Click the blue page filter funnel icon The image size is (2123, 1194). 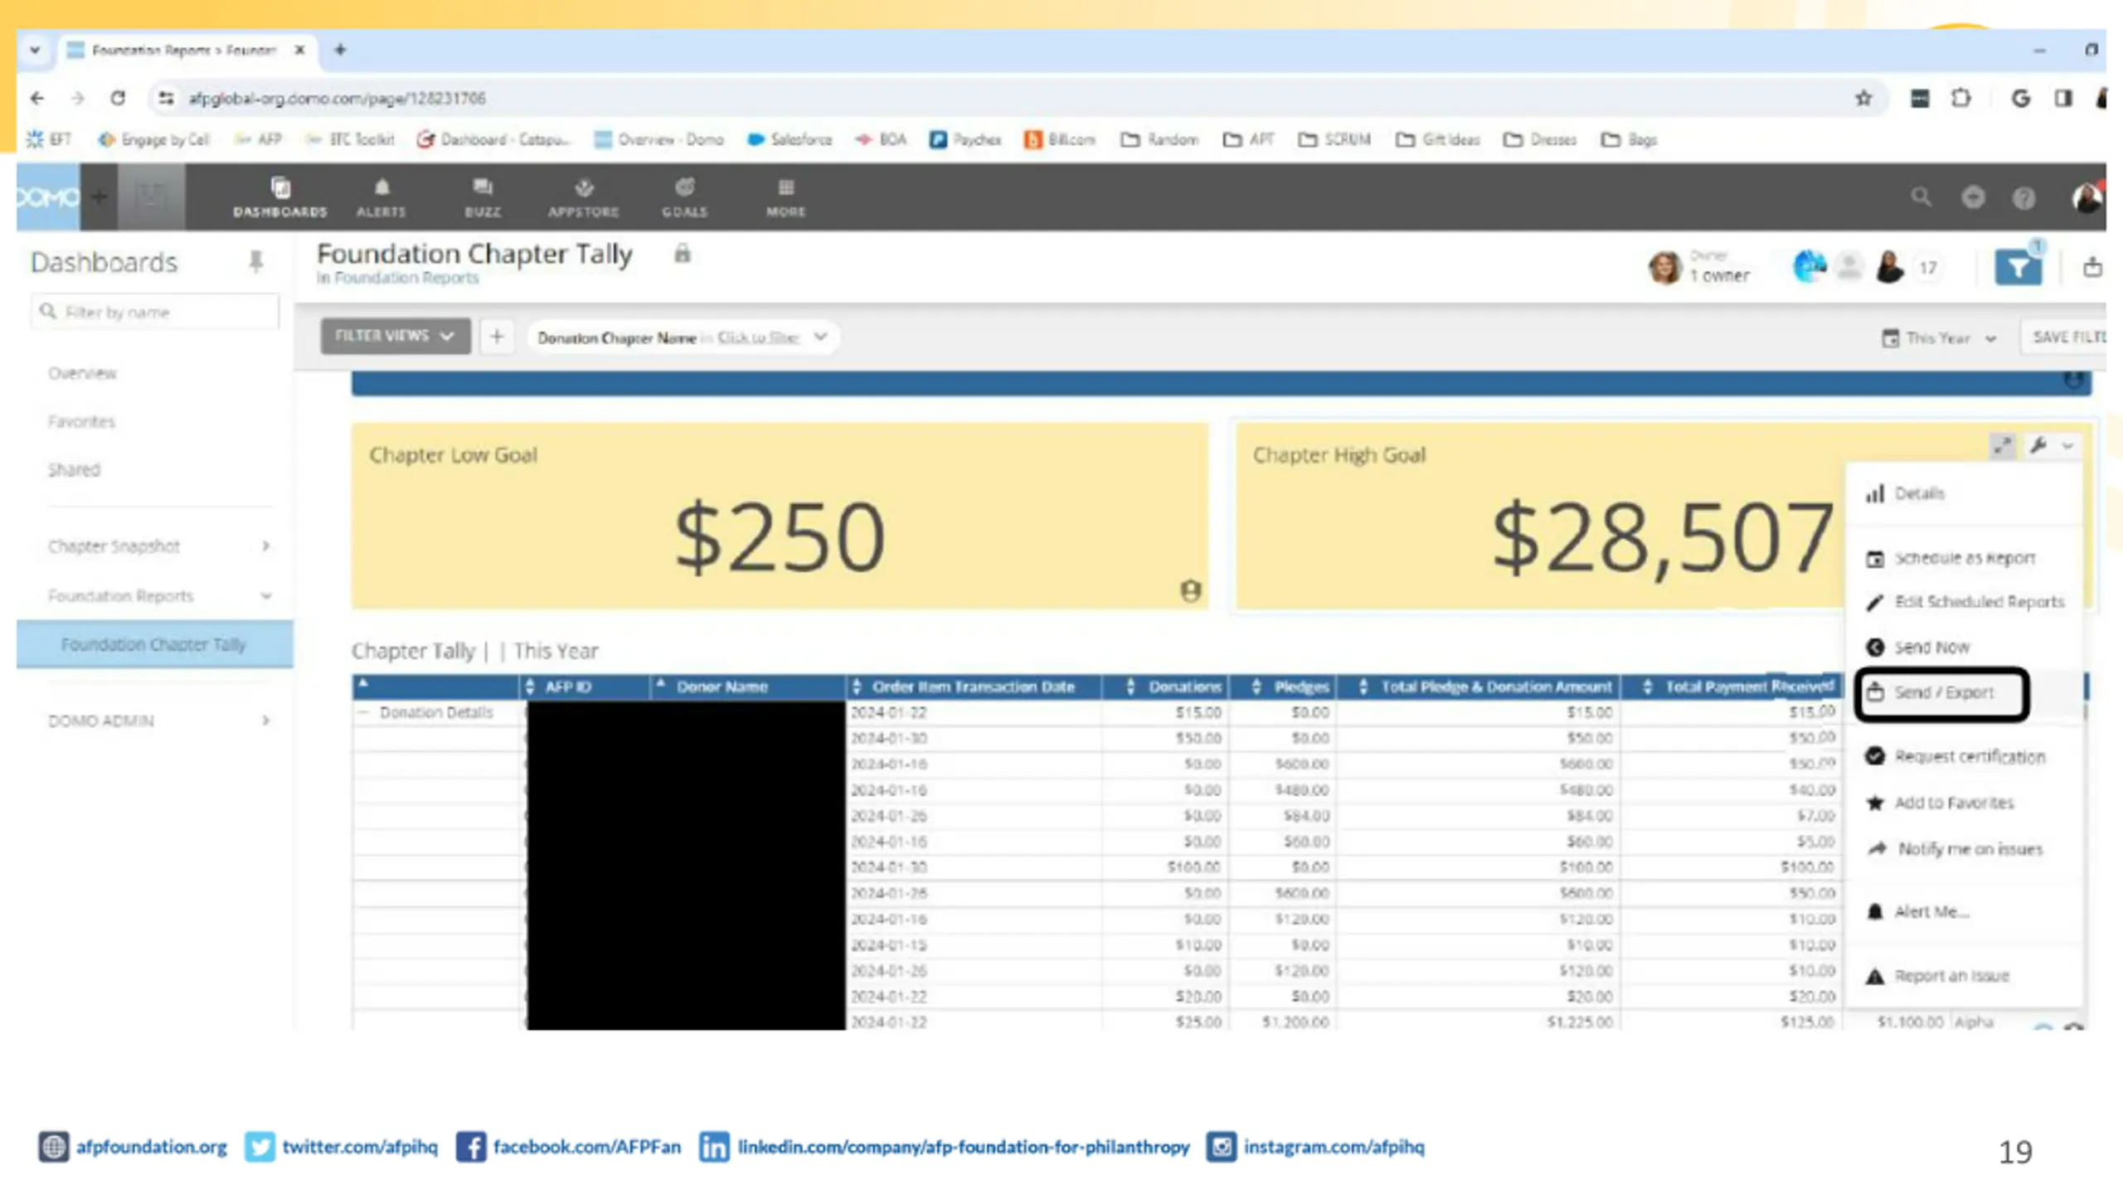[2018, 267]
